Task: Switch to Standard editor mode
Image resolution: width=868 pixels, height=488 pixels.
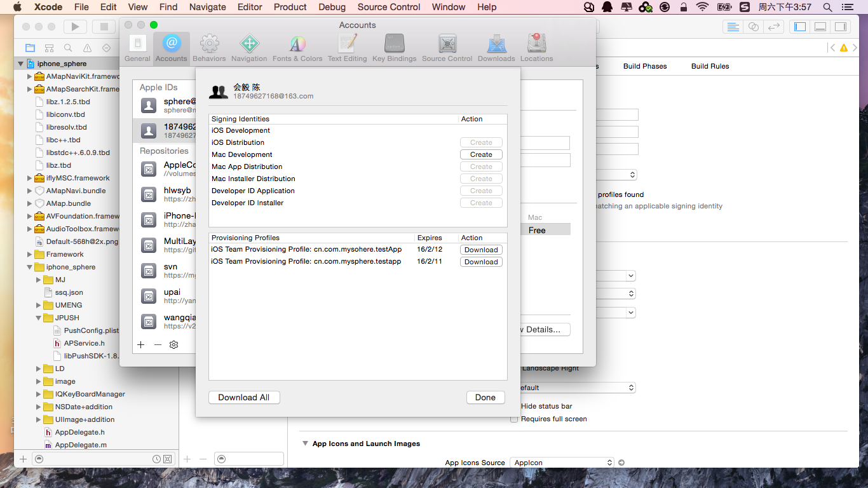Action: [x=733, y=27]
